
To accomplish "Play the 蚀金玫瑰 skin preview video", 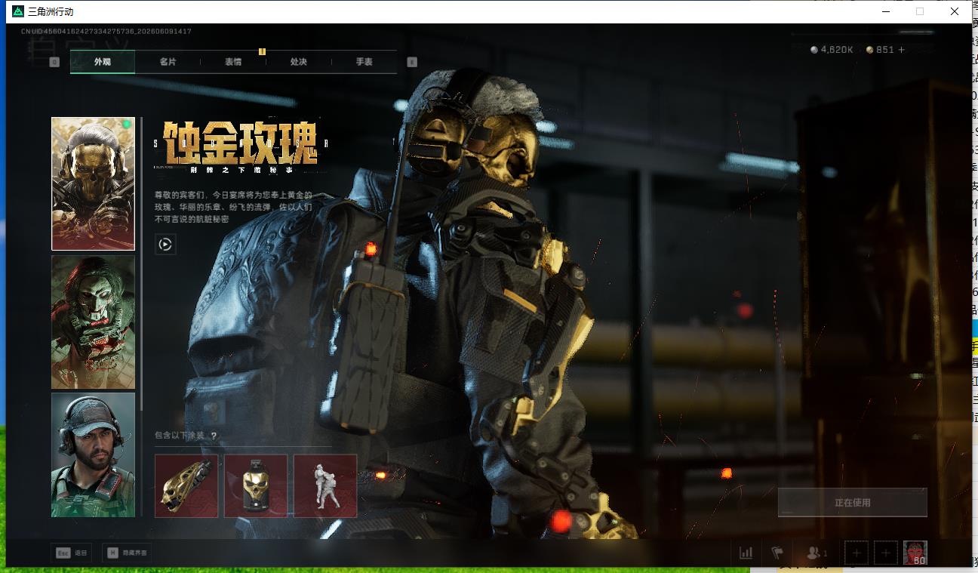I will tap(165, 244).
